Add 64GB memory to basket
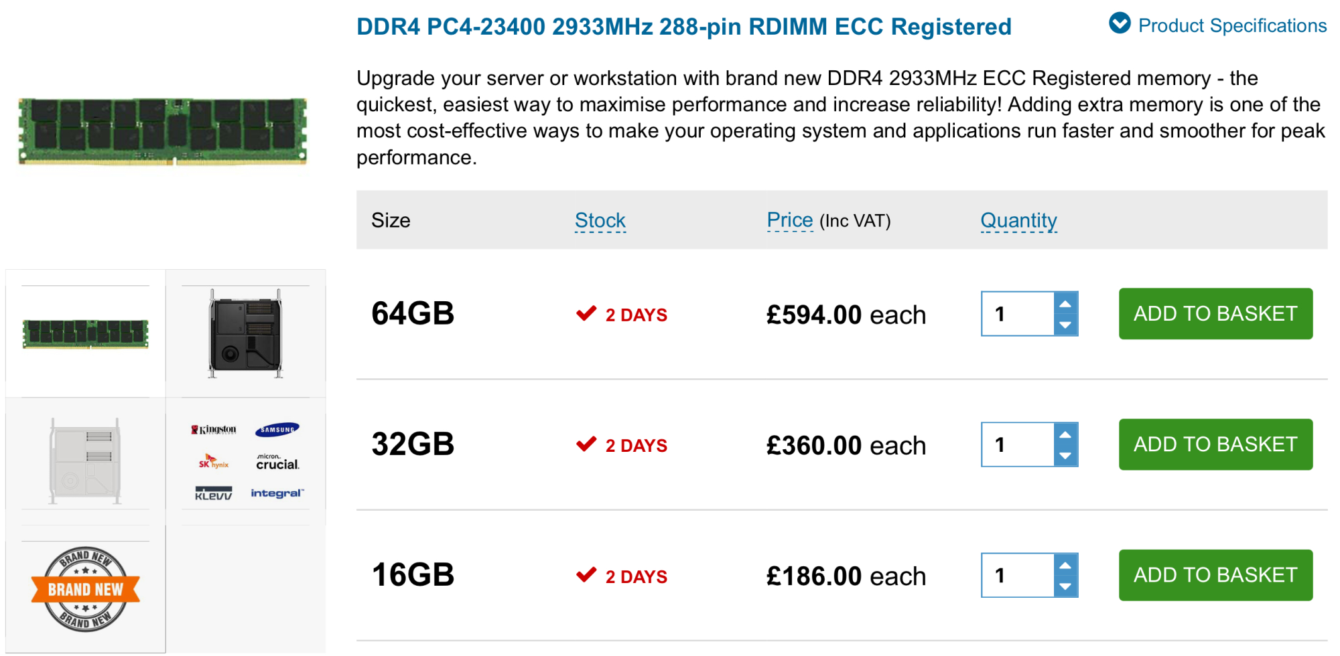The width and height of the screenshot is (1340, 656). coord(1215,313)
